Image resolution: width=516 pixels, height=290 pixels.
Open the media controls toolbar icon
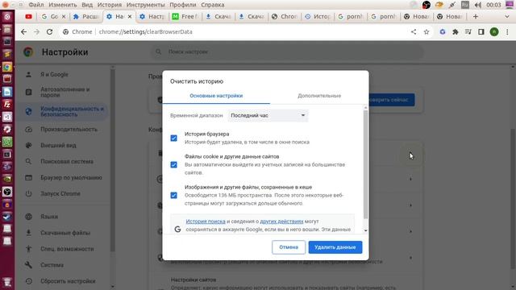pyautogui.click(x=468, y=32)
